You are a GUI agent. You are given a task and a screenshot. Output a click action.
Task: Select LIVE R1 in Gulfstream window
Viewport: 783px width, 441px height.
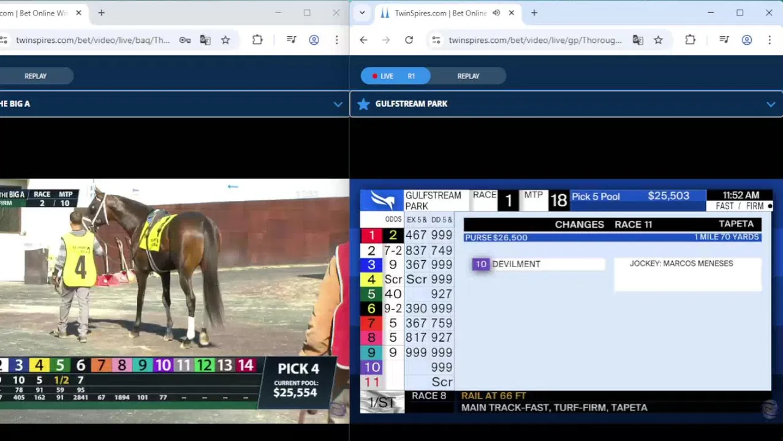[x=396, y=76]
